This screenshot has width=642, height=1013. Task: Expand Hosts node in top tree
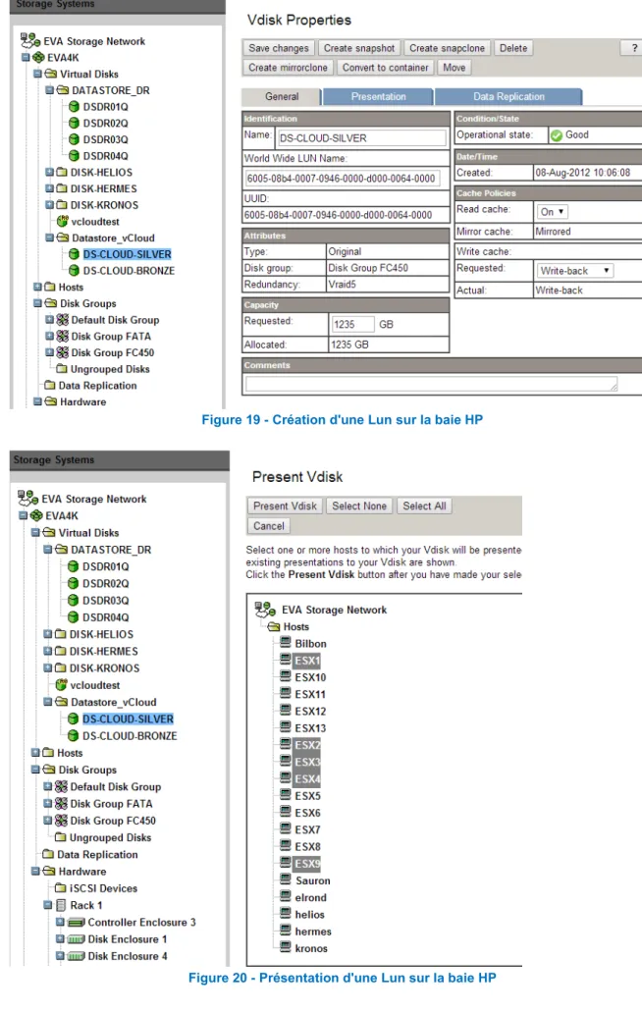click(x=37, y=287)
